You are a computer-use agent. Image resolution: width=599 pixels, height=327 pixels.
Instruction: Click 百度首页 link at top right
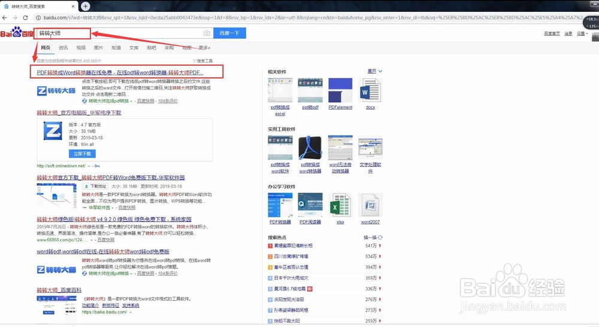click(x=552, y=33)
